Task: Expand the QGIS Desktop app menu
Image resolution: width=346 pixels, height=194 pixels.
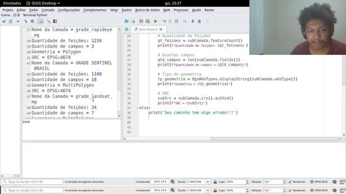Action: pos(43,3)
